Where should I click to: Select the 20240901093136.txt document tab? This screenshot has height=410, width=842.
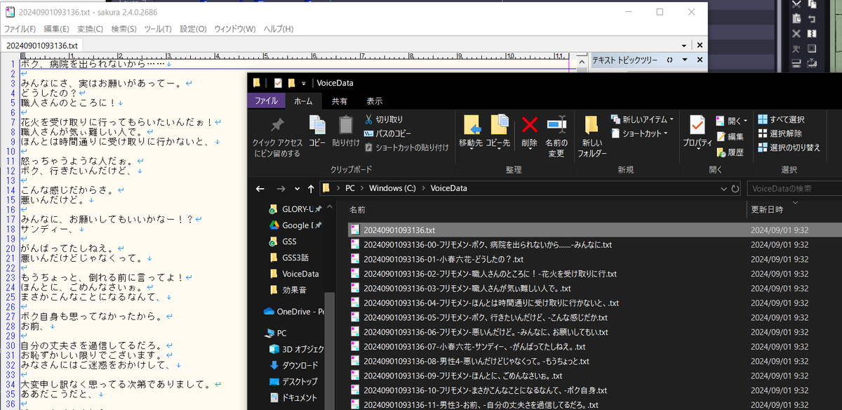[x=42, y=46]
